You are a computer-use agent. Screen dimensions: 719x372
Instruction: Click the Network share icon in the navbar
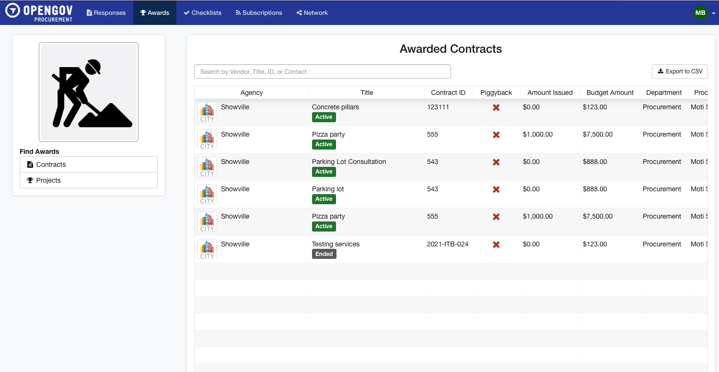[300, 12]
